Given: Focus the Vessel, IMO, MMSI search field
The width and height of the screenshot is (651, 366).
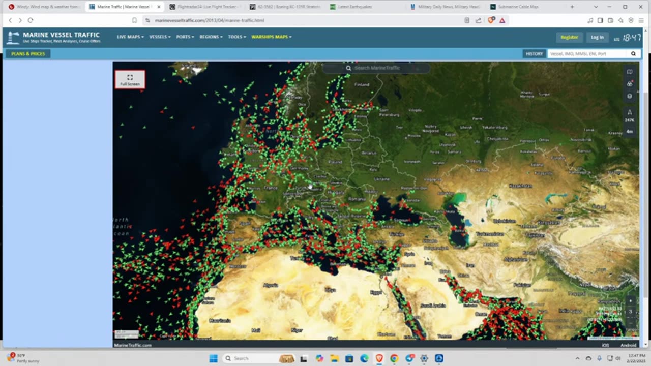Looking at the screenshot, I should pos(587,53).
